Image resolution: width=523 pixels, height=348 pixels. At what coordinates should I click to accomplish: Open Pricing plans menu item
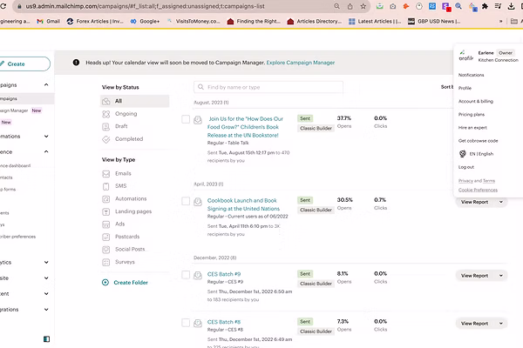[x=472, y=115]
